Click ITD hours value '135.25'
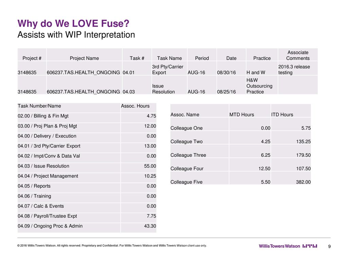Image resolution: width=348 pixels, height=261 pixels. tap(303, 142)
